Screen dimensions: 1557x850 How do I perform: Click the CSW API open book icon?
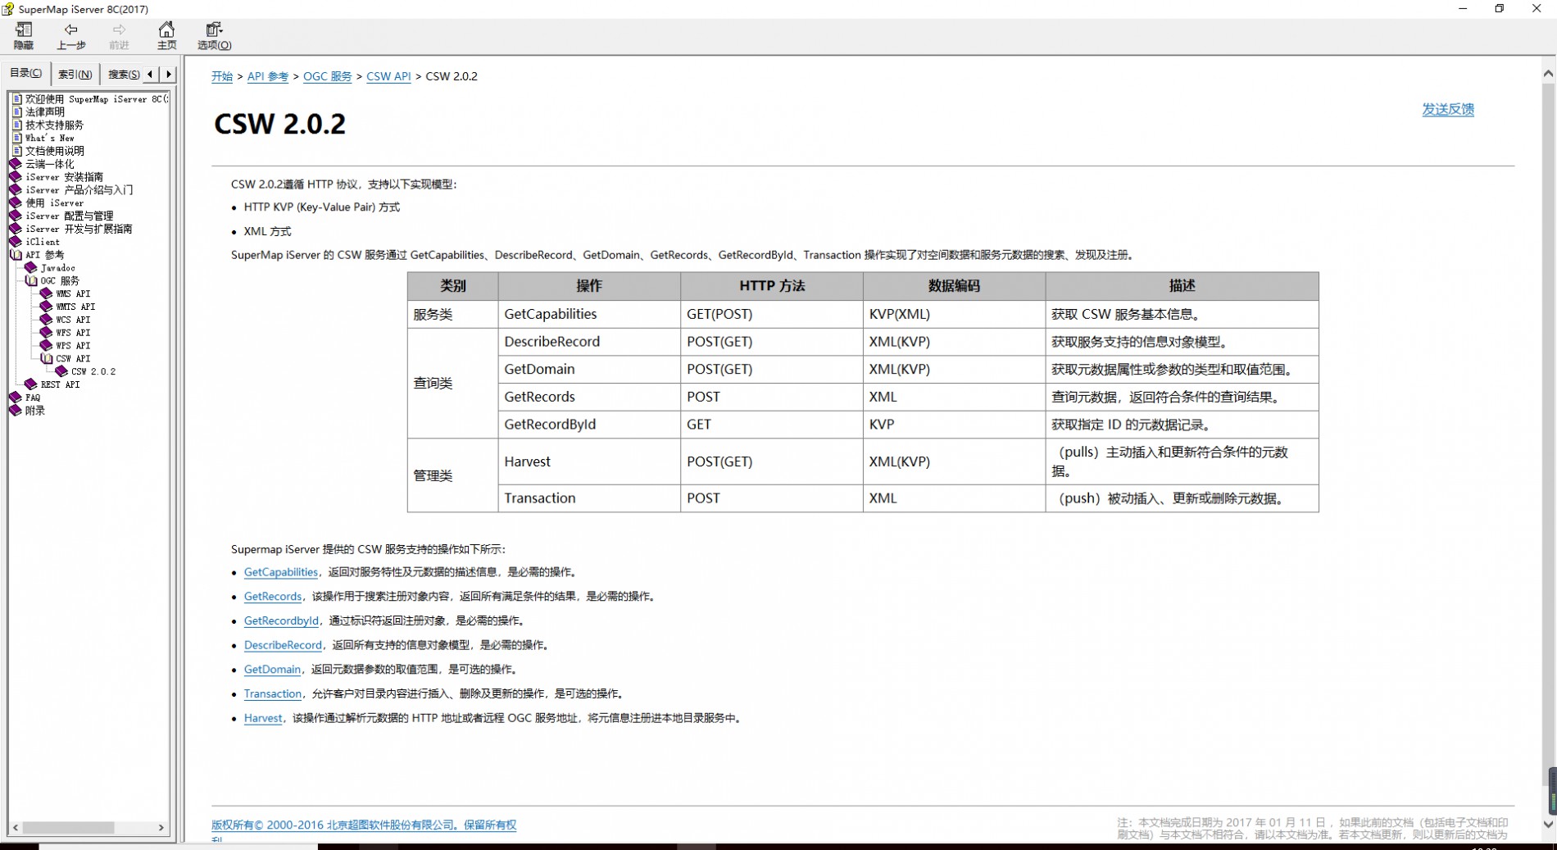coord(47,359)
